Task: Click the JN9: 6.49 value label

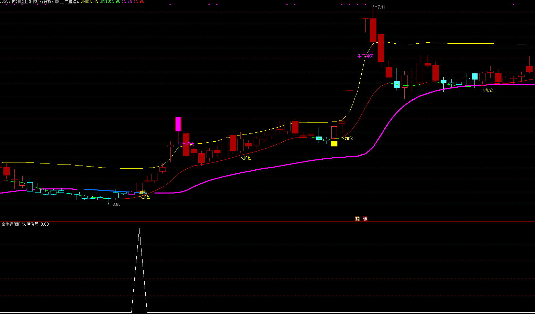Action: pos(90,1)
